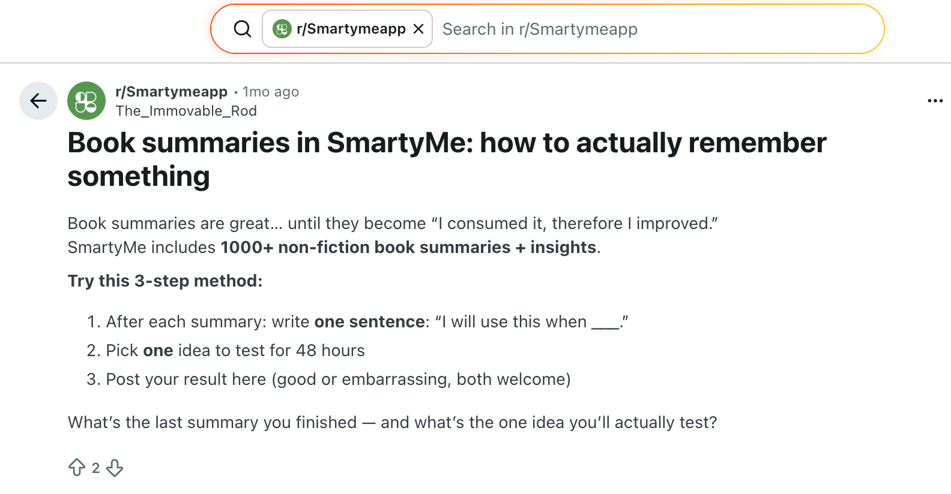This screenshot has height=494, width=951.
Task: Select the r/Smartymeapp label in search chip
Action: point(351,29)
